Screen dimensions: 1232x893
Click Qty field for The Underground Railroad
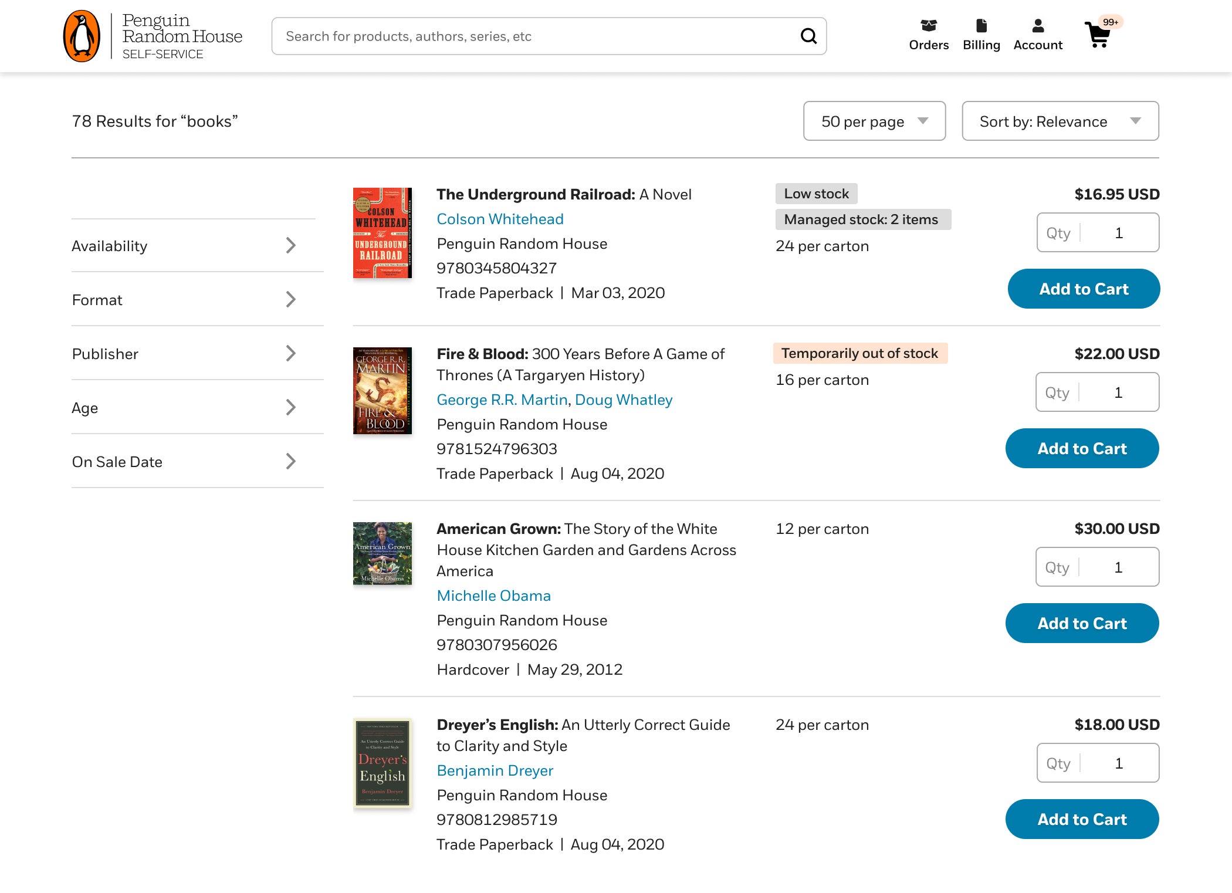[x=1098, y=233]
